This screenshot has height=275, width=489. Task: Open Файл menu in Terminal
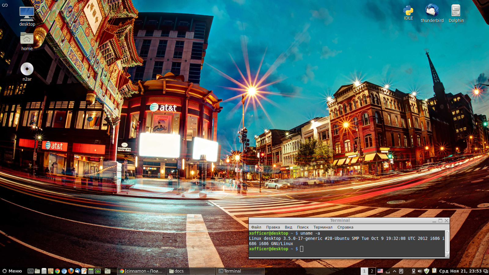pos(256,227)
